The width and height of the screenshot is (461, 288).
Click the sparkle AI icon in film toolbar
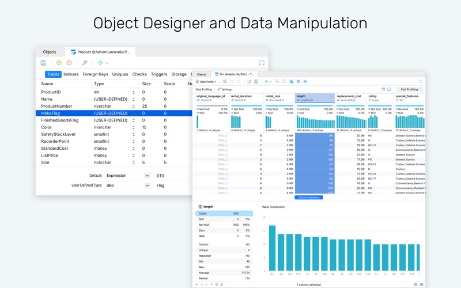coord(266,81)
